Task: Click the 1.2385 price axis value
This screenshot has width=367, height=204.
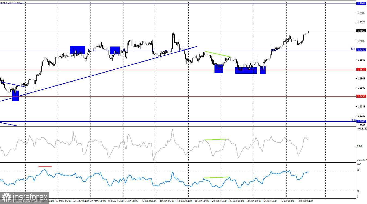Action: [361, 106]
